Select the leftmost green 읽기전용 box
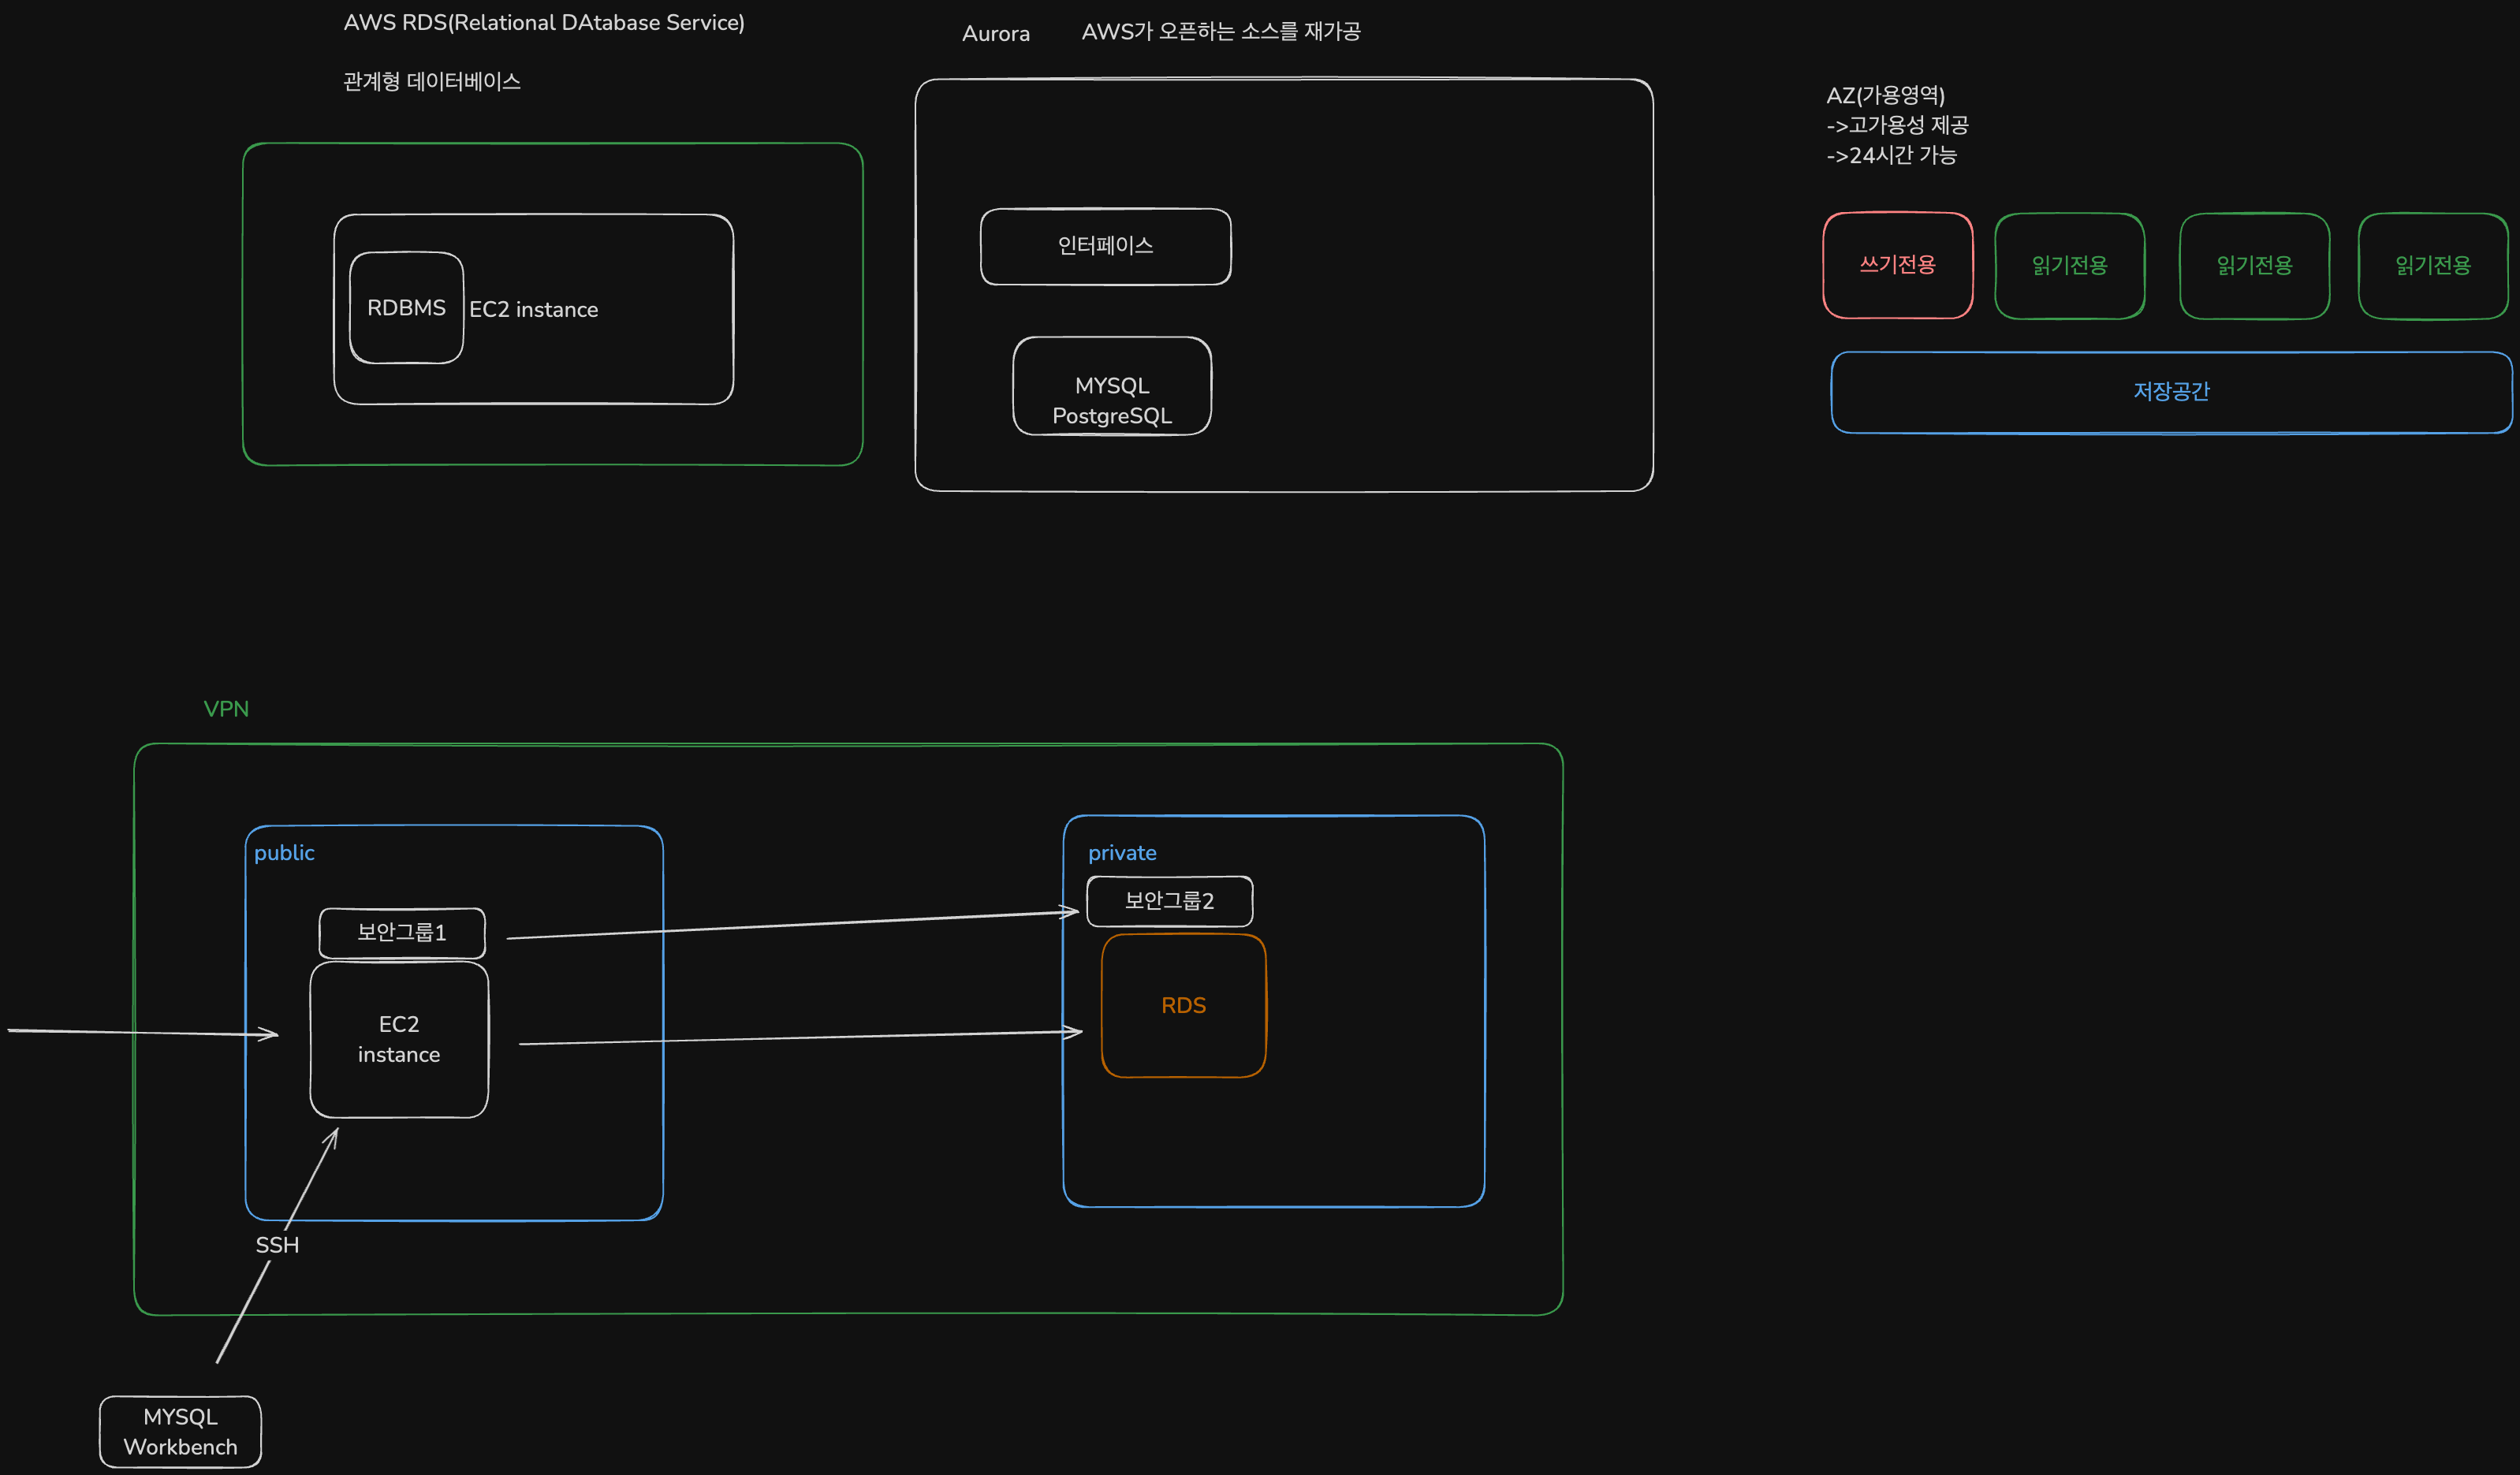 [x=2069, y=266]
